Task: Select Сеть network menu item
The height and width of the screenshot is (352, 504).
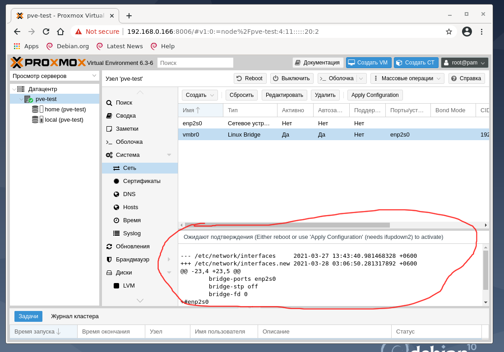Action: click(x=140, y=168)
